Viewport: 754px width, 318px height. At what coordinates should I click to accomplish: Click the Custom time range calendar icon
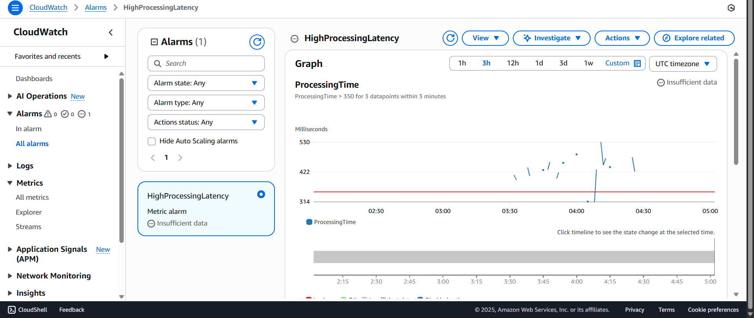pyautogui.click(x=637, y=63)
